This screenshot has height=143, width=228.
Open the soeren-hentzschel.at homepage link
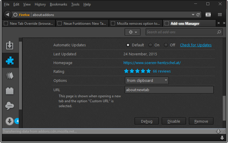click(152, 63)
